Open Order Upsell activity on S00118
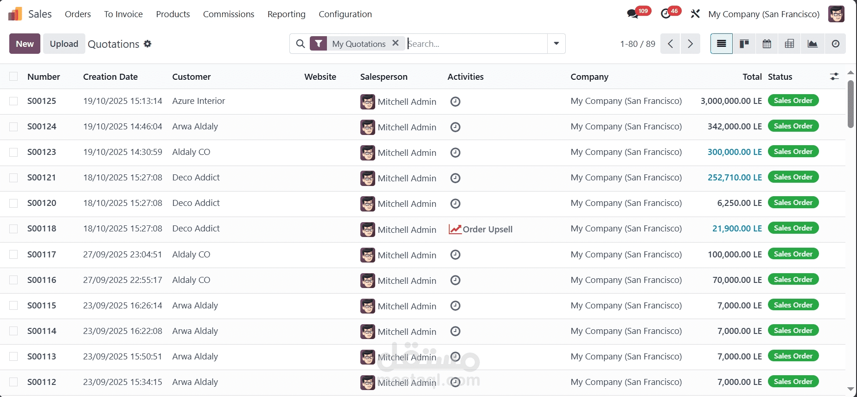857x397 pixels. pos(480,229)
